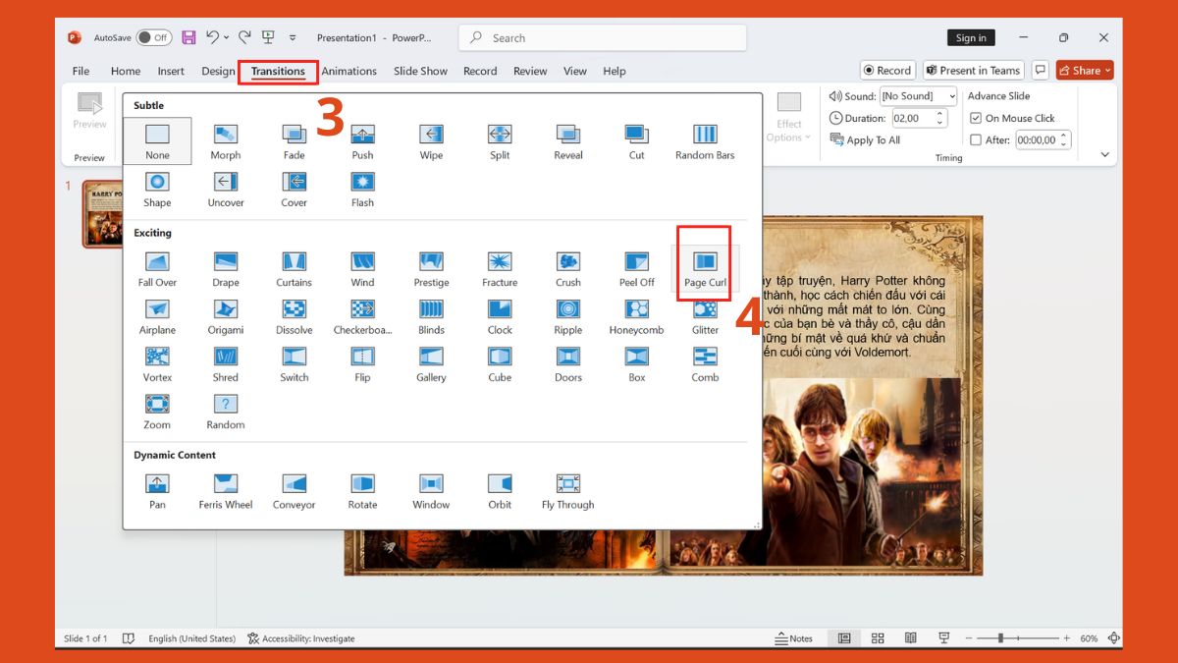Select the Origami transition
1178x663 pixels.
225,315
